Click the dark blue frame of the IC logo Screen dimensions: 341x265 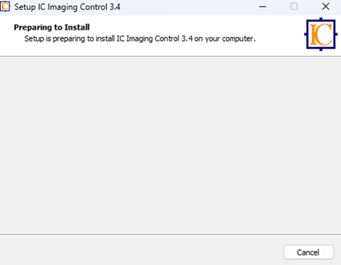coord(308,34)
